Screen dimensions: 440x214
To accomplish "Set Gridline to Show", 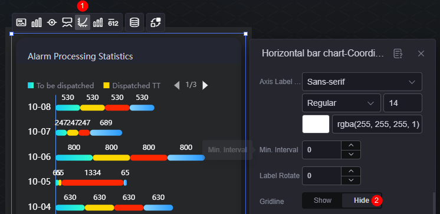I will 323,200.
